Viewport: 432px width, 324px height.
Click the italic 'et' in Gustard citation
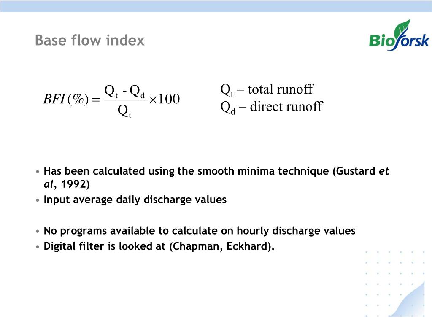click(x=384, y=171)
